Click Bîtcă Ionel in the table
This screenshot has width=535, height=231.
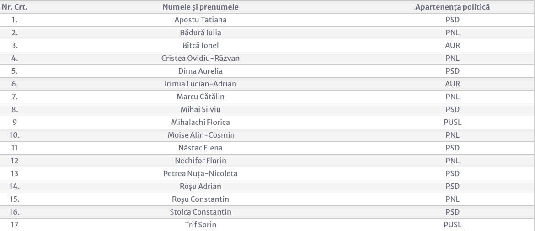(200, 45)
